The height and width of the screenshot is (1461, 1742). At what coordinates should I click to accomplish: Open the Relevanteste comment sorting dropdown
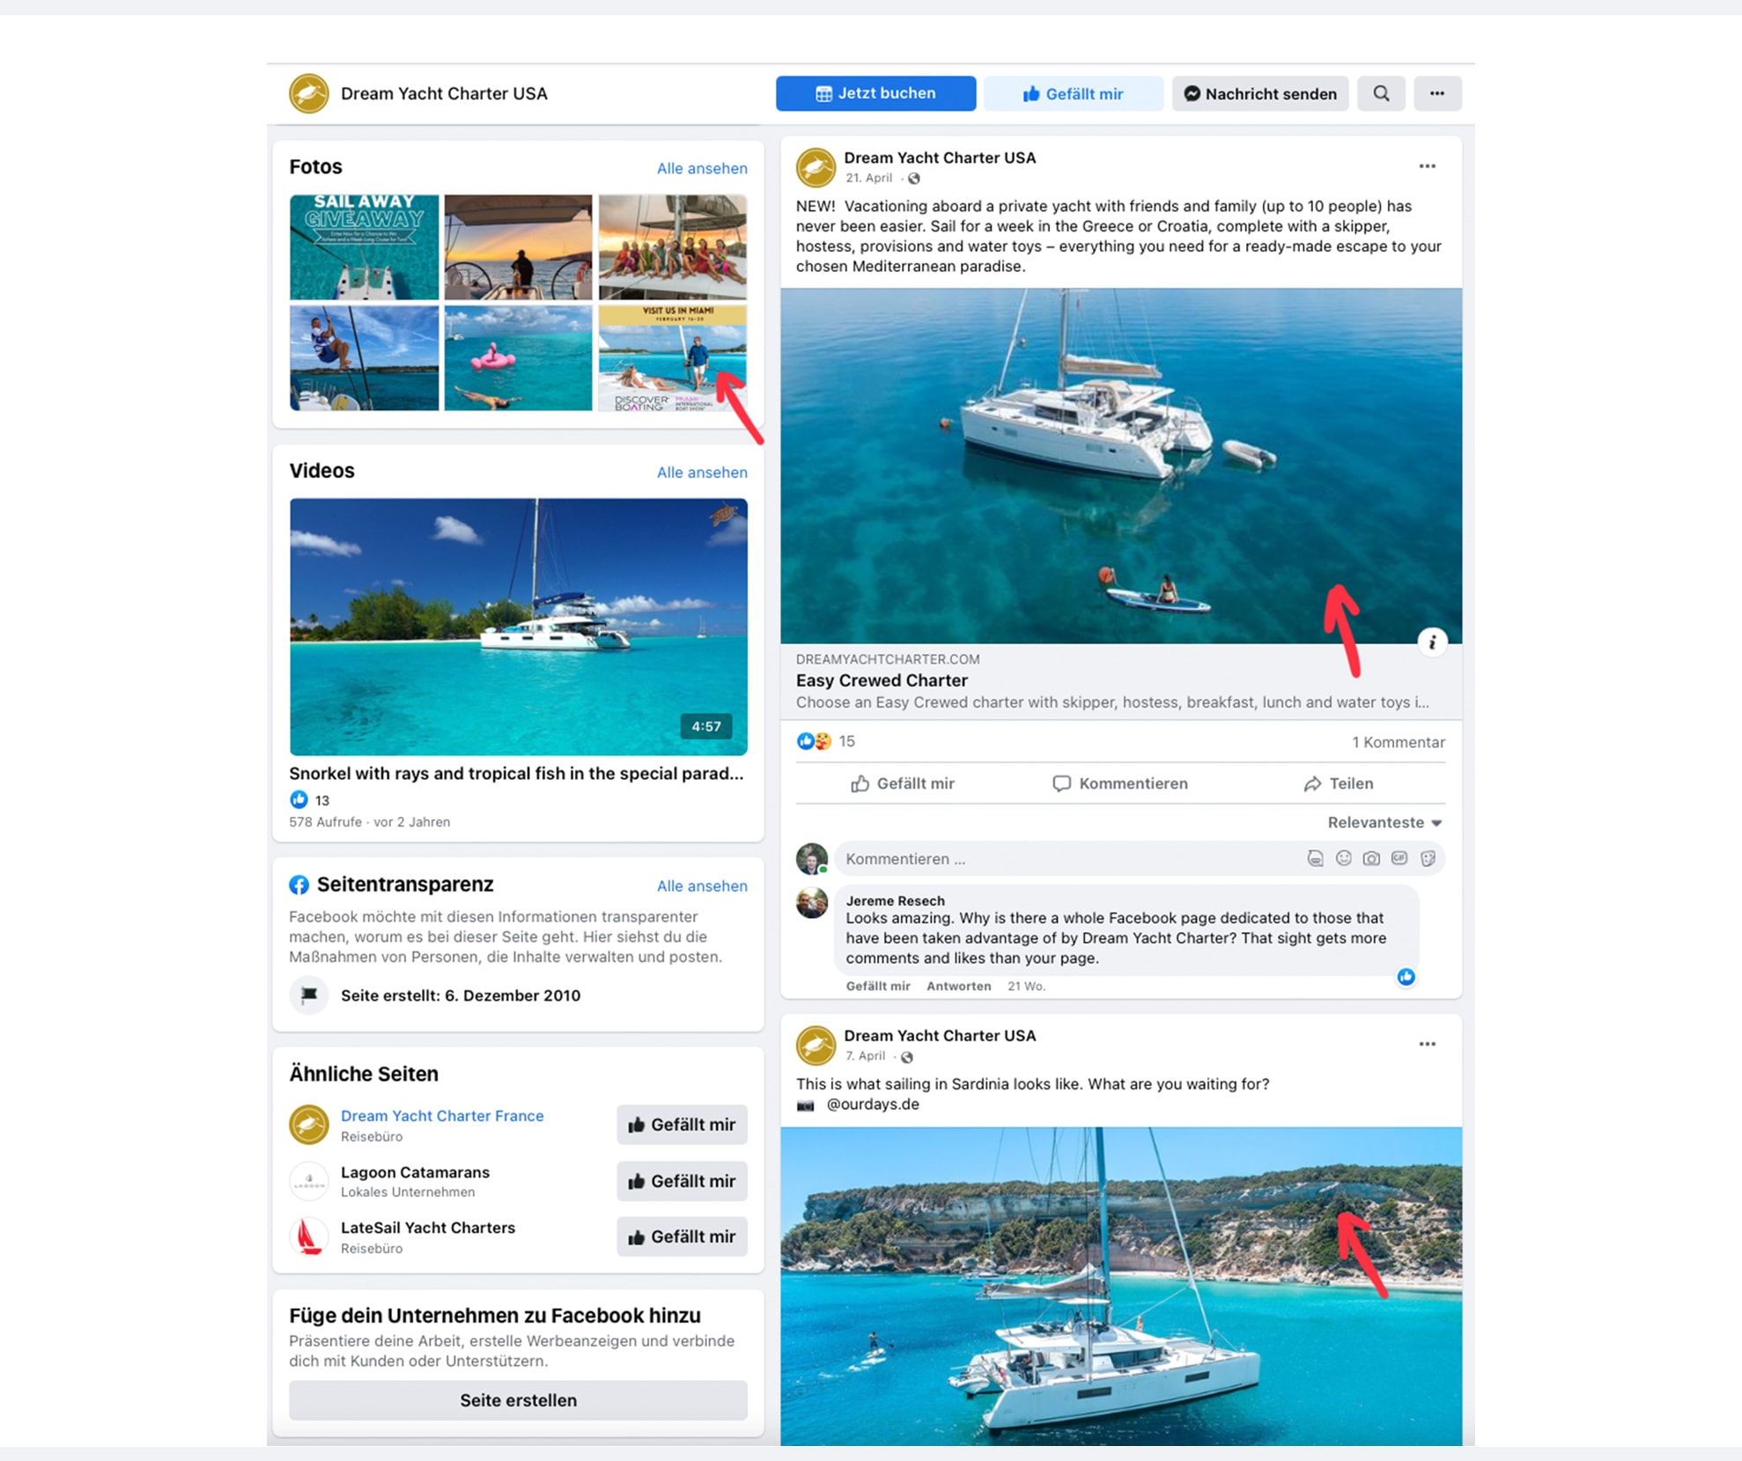tap(1384, 822)
